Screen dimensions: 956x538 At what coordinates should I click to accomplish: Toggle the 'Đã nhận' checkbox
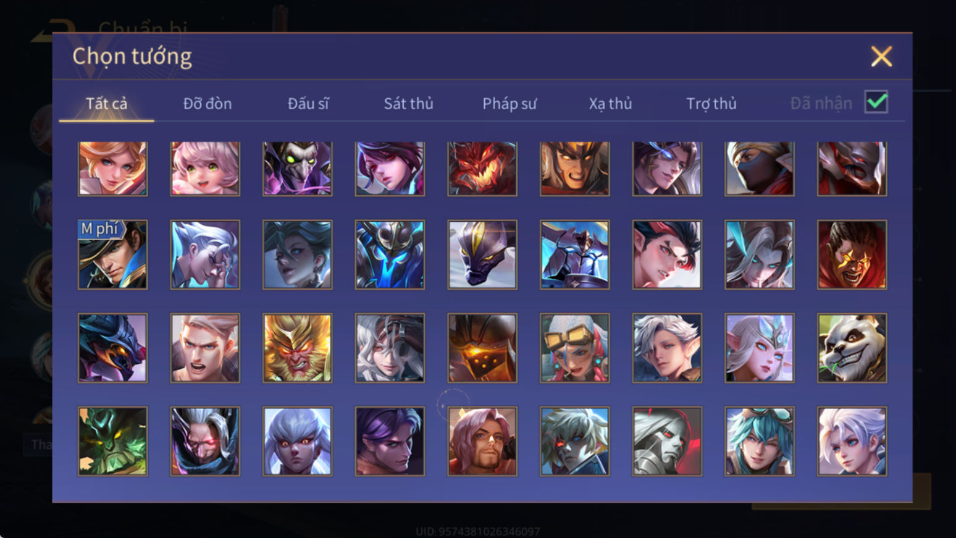(876, 102)
